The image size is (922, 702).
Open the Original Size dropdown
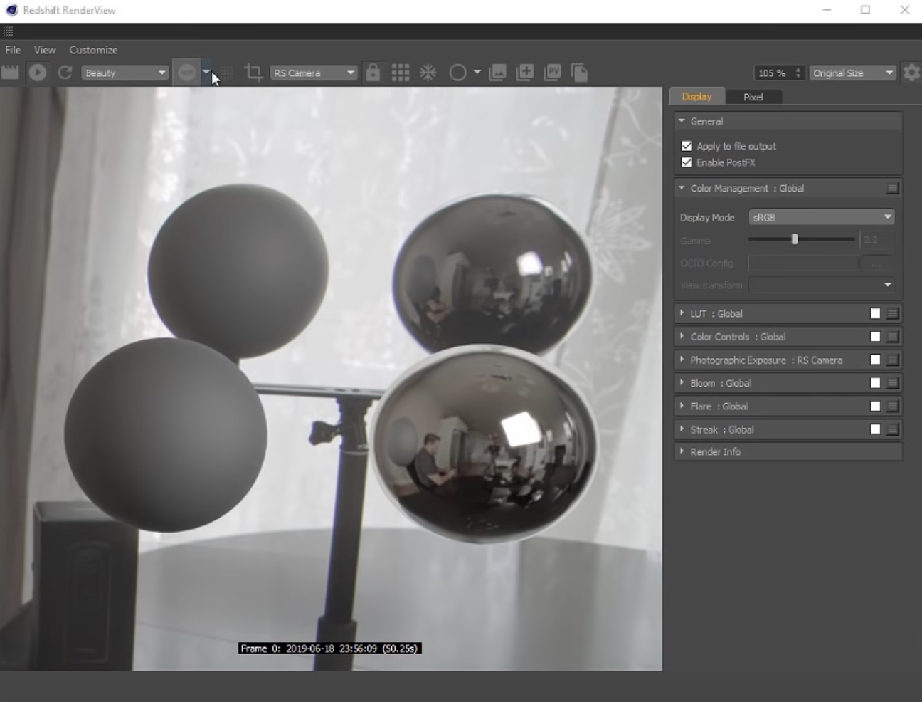[852, 73]
